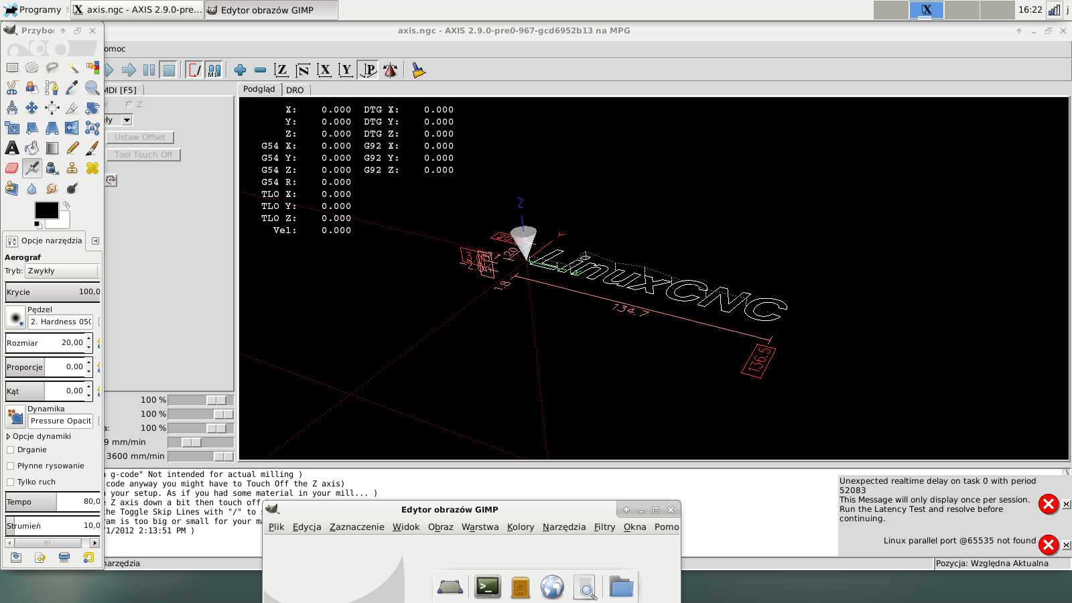Image resolution: width=1072 pixels, height=603 pixels.
Task: Select the Cage Transform tool
Action: 92,128
